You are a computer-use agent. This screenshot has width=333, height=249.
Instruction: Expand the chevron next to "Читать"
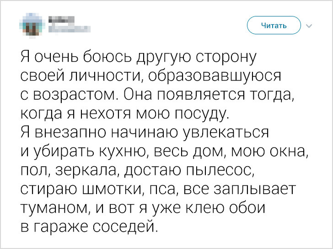[x=309, y=26]
